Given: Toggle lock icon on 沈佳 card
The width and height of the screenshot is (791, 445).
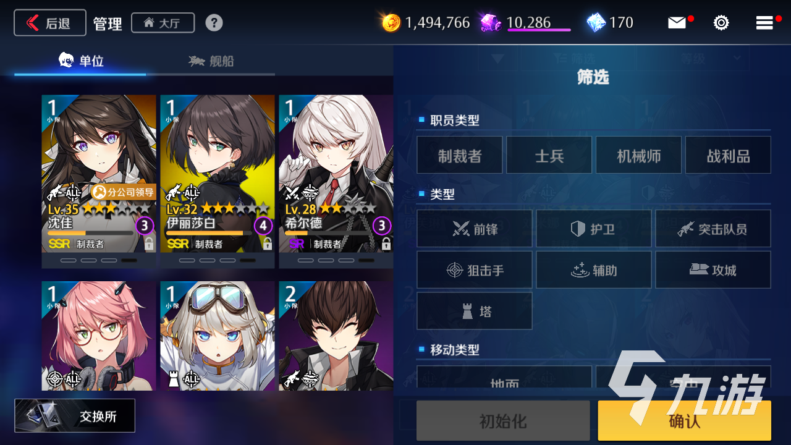Looking at the screenshot, I should [148, 244].
